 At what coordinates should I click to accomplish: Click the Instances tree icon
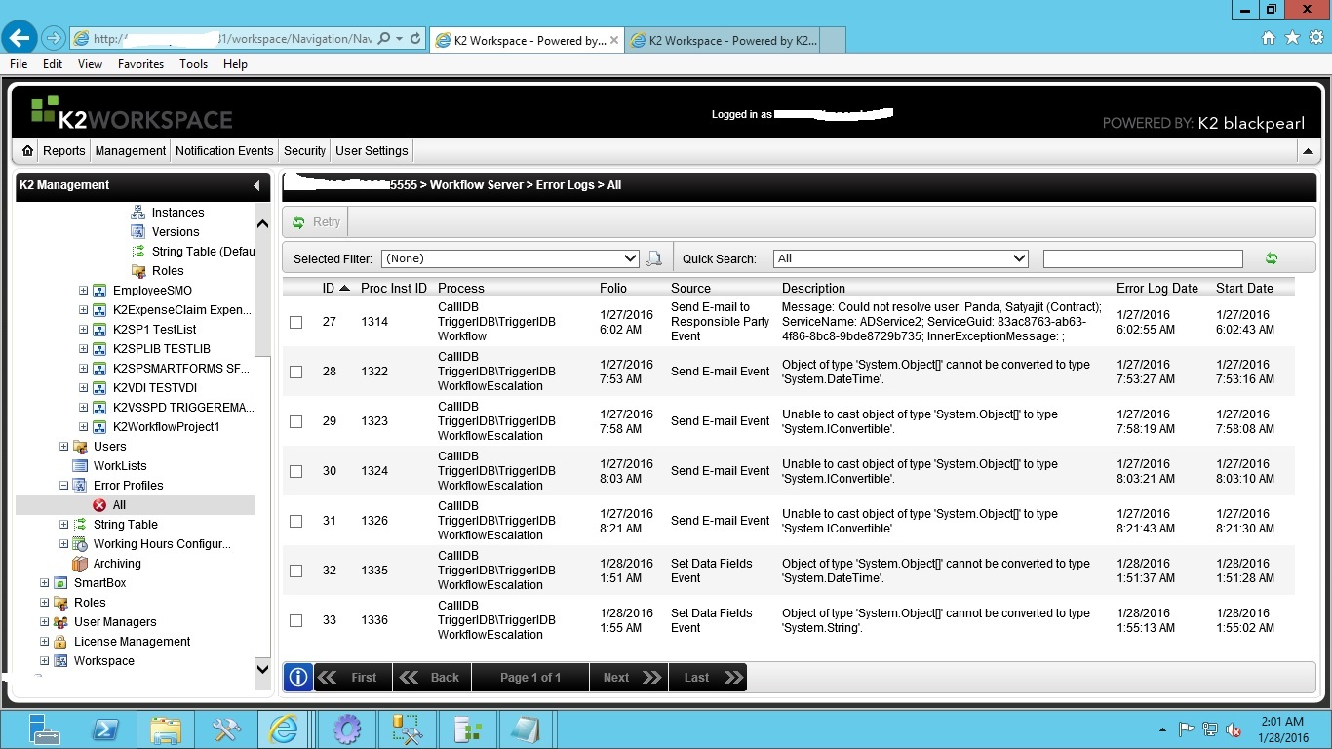pyautogui.click(x=137, y=213)
